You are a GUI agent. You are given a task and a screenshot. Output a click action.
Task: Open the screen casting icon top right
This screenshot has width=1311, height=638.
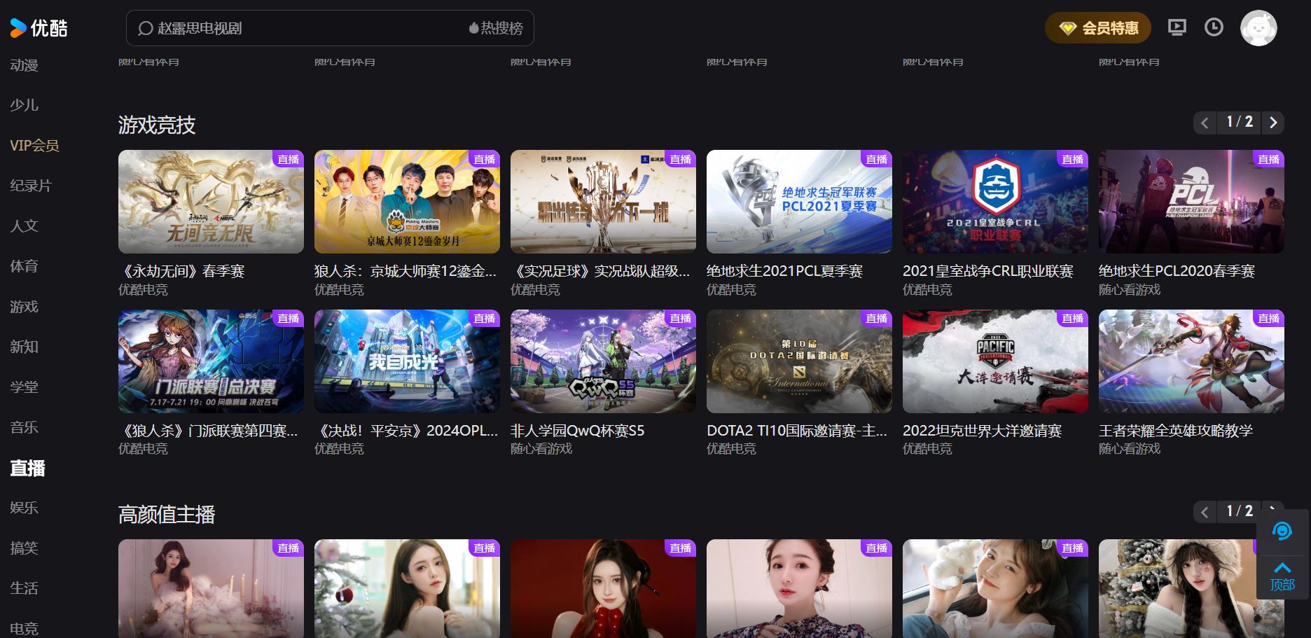coord(1177,27)
